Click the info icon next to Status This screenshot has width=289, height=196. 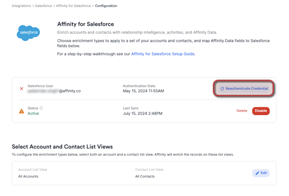coord(41,108)
